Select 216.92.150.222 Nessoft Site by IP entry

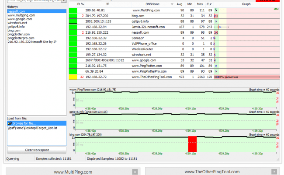(x=32, y=42)
